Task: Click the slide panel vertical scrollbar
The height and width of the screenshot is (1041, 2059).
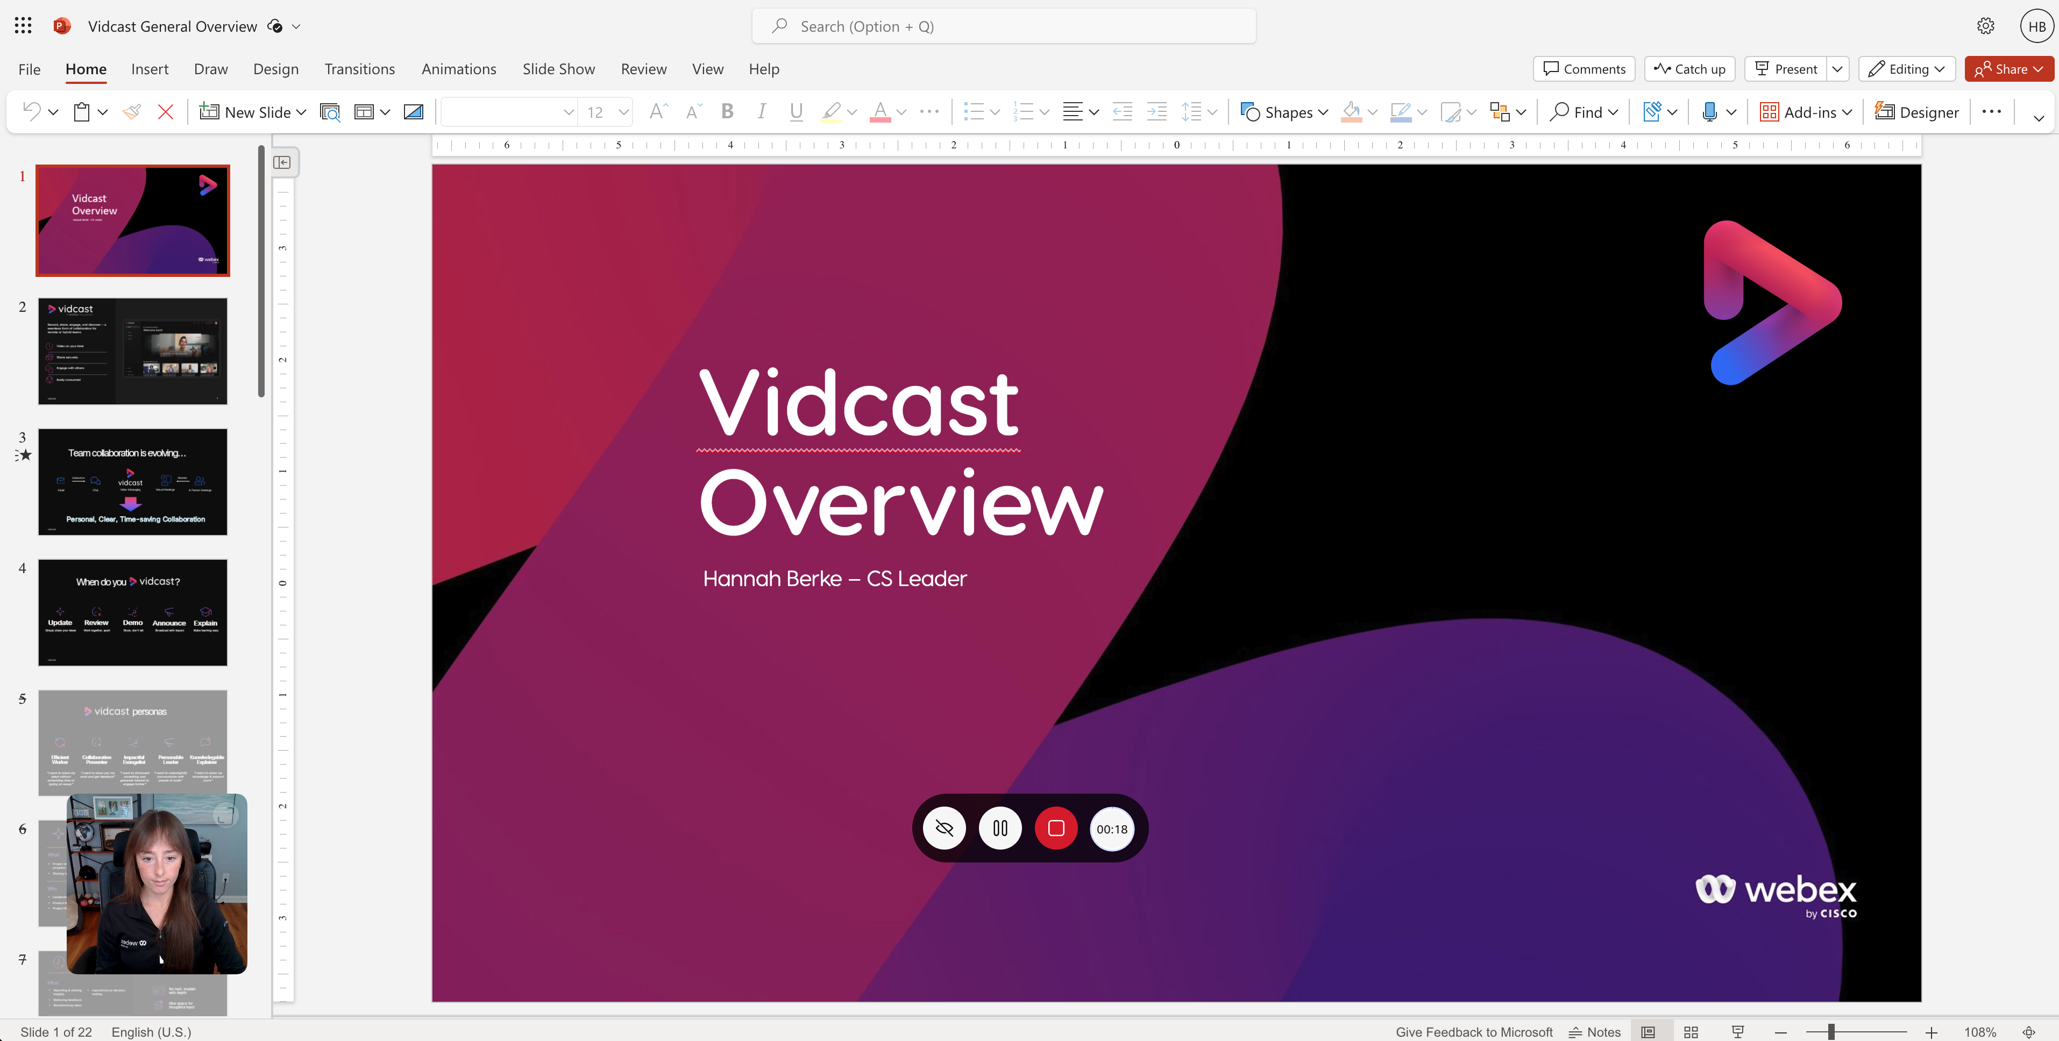Action: pos(261,271)
